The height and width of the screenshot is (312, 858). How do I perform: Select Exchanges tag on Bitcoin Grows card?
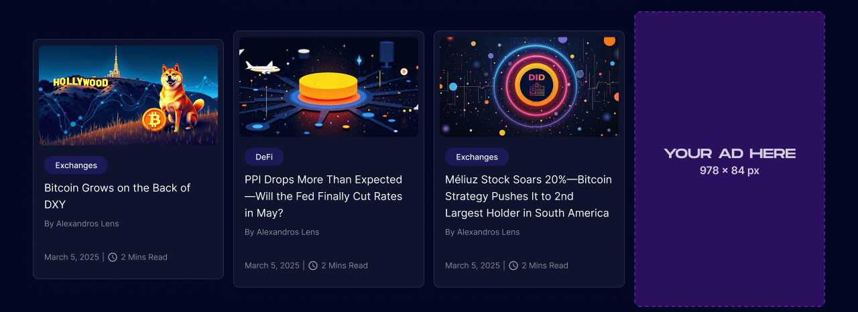click(76, 165)
